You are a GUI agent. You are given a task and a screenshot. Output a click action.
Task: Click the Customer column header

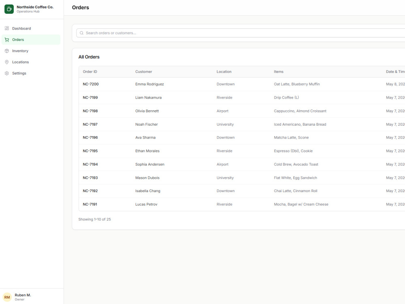click(144, 72)
